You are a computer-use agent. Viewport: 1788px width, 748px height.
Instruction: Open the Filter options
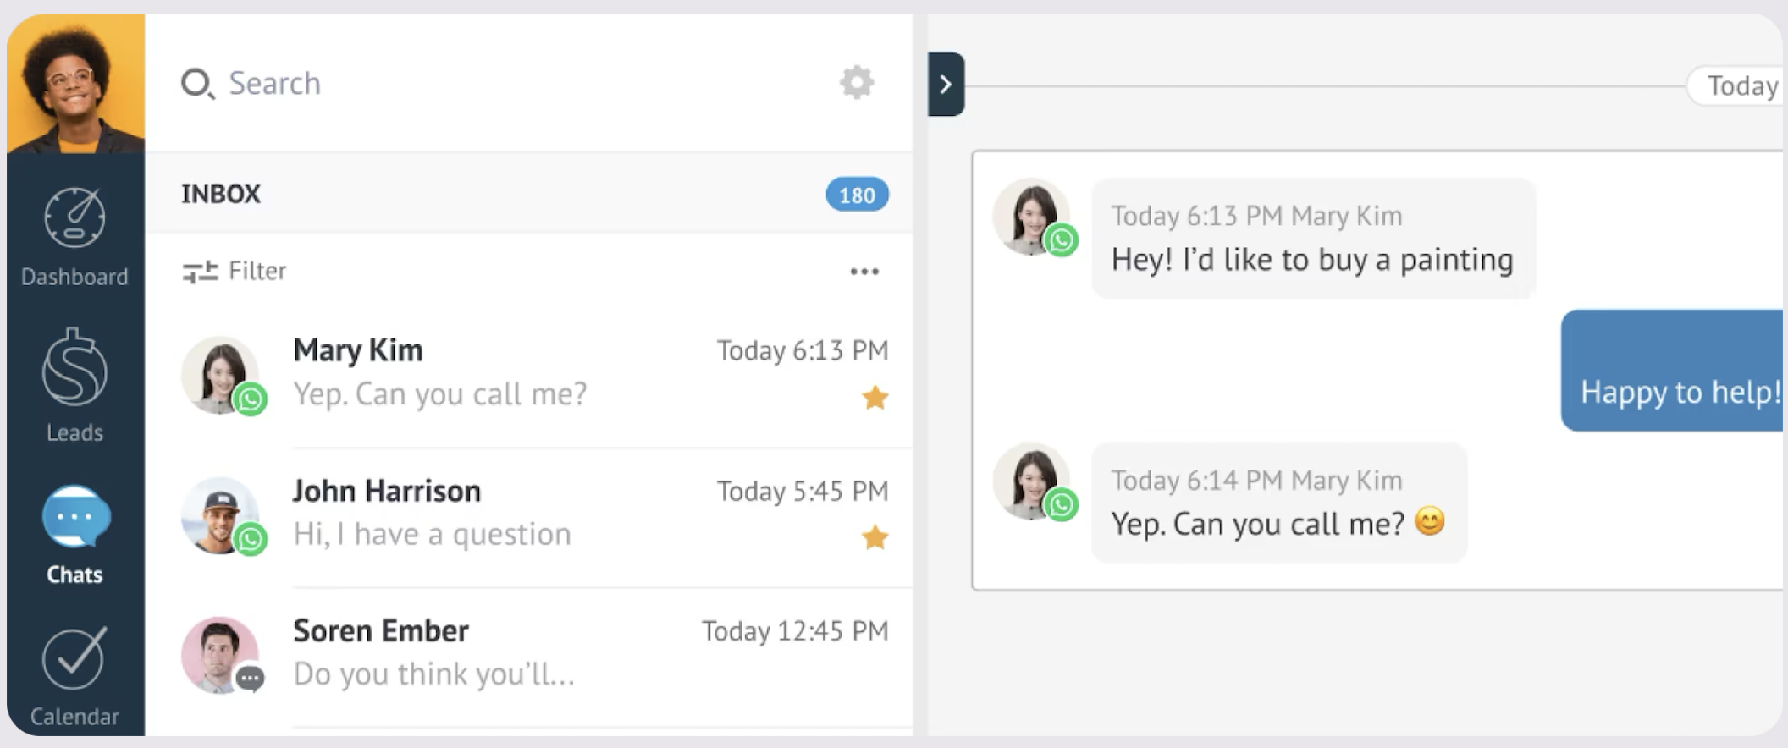click(x=257, y=271)
